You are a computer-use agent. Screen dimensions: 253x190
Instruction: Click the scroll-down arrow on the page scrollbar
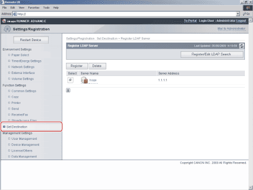pyautogui.click(x=250, y=187)
